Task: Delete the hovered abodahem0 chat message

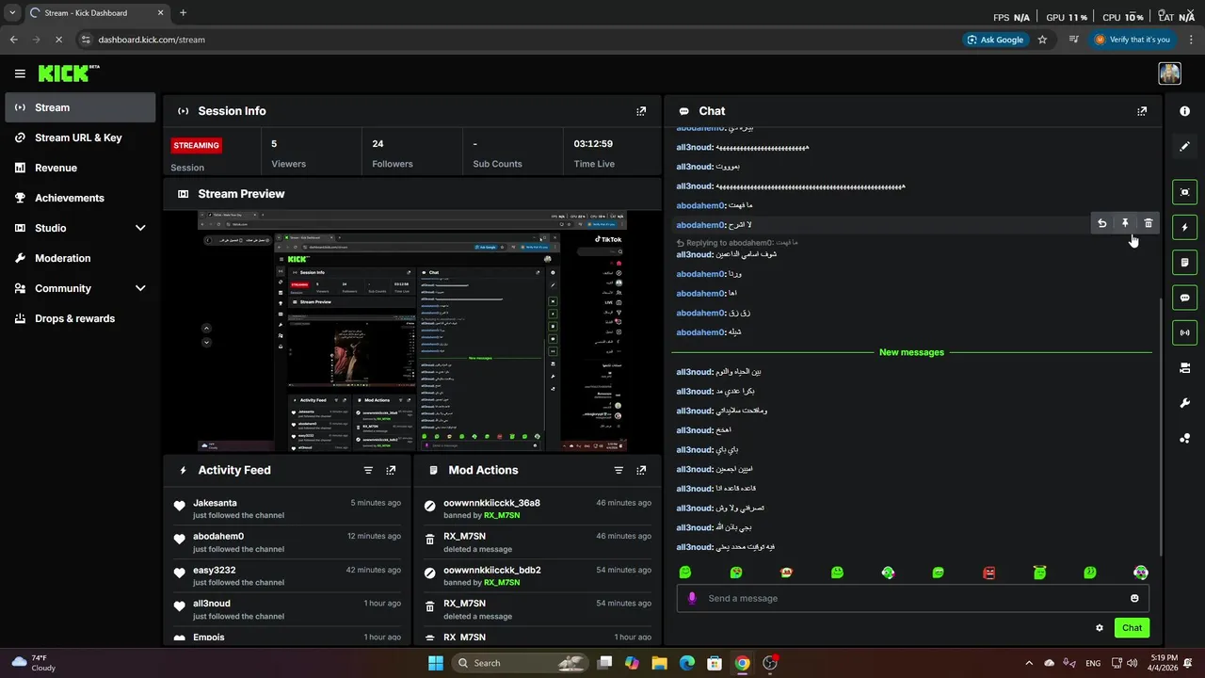Action: [1149, 223]
